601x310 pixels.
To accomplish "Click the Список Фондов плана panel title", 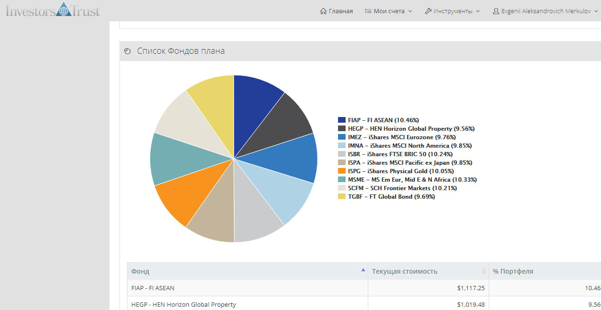I will [181, 51].
